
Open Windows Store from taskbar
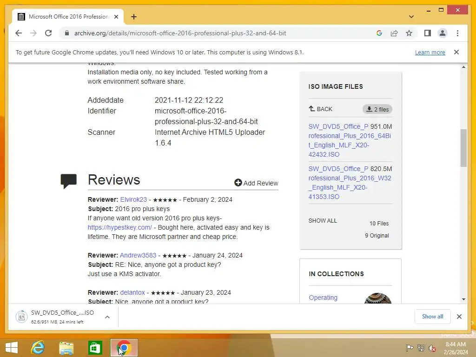pos(95,348)
